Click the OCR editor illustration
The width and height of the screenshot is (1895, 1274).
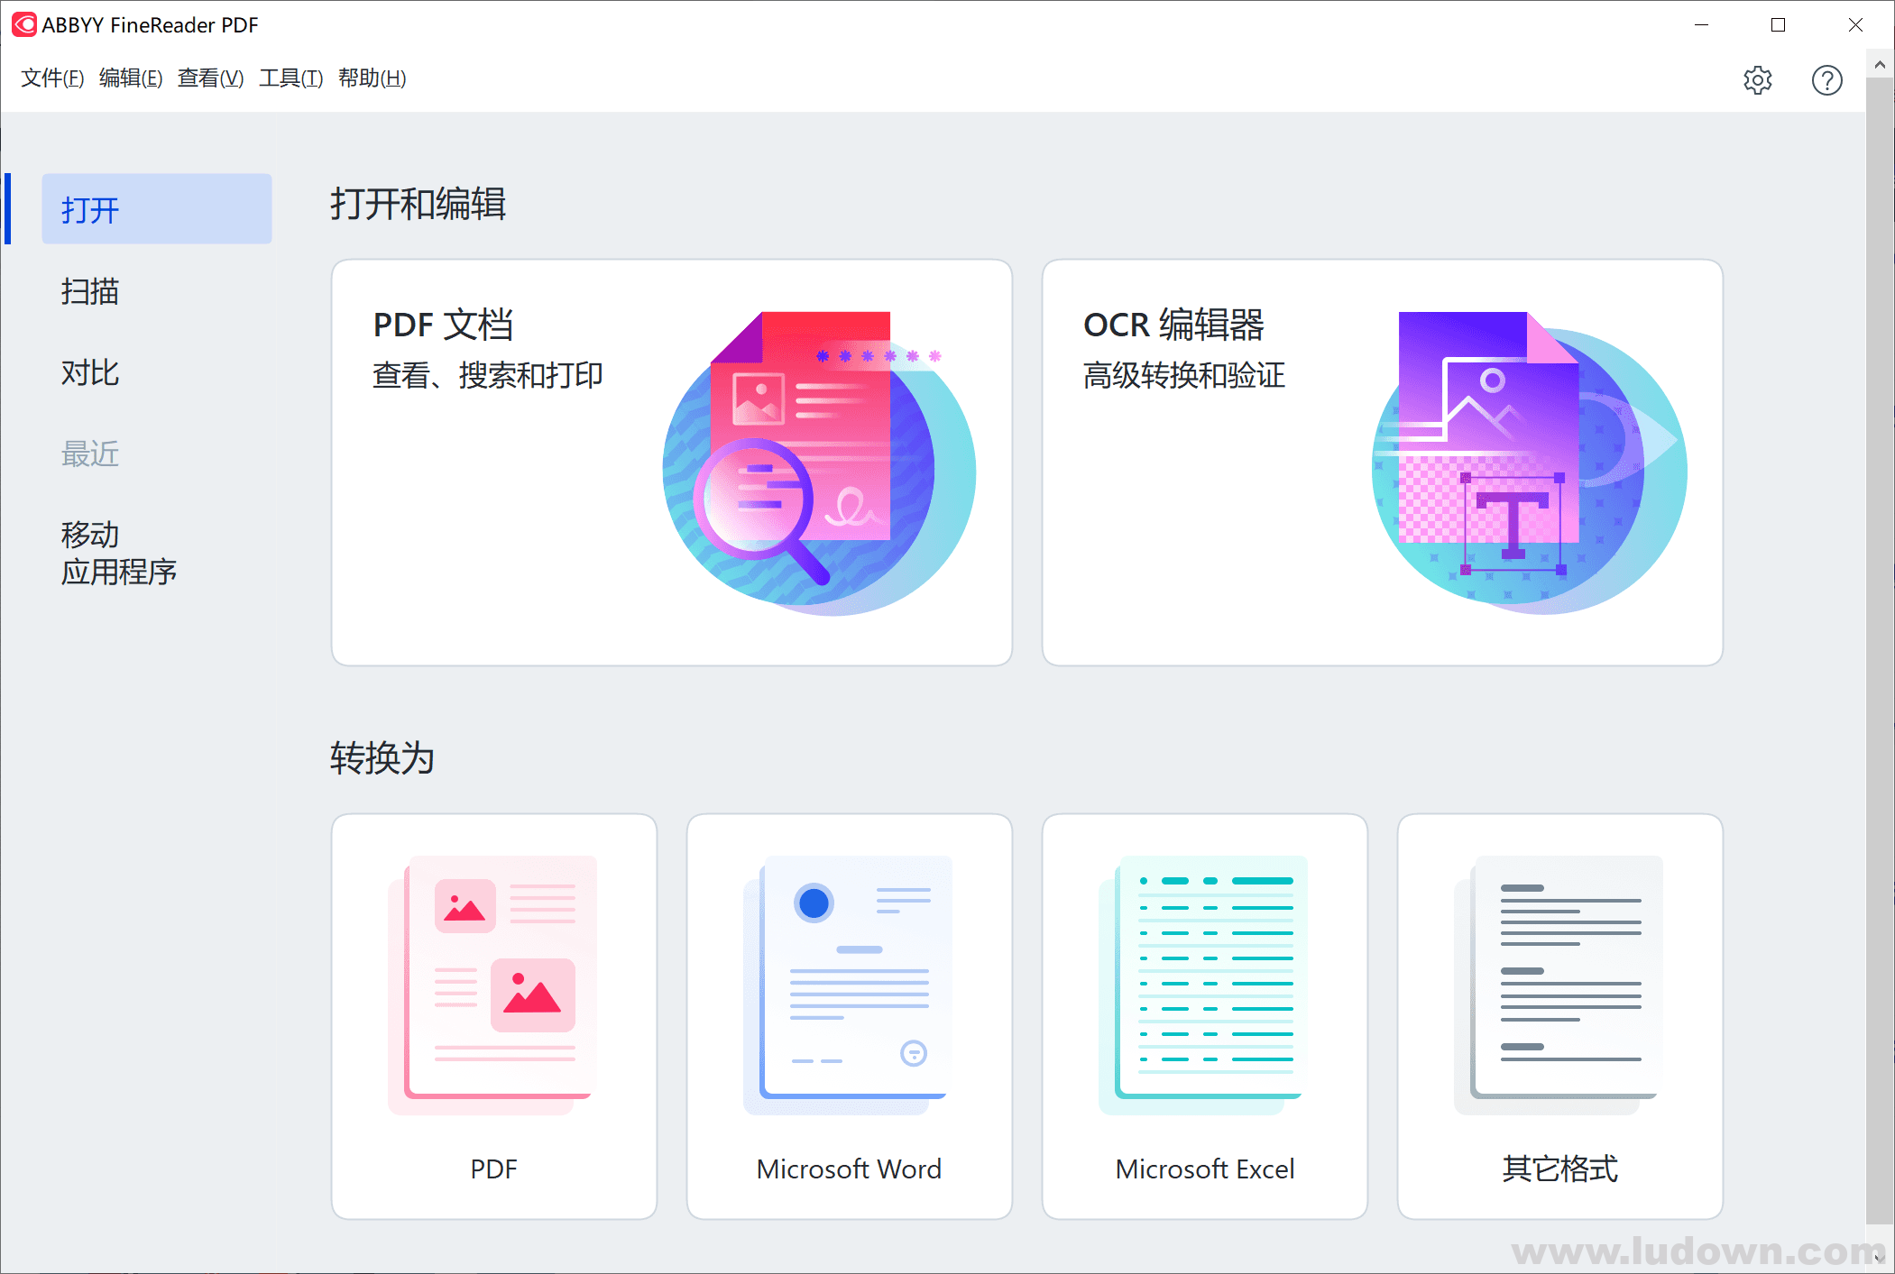(1530, 463)
